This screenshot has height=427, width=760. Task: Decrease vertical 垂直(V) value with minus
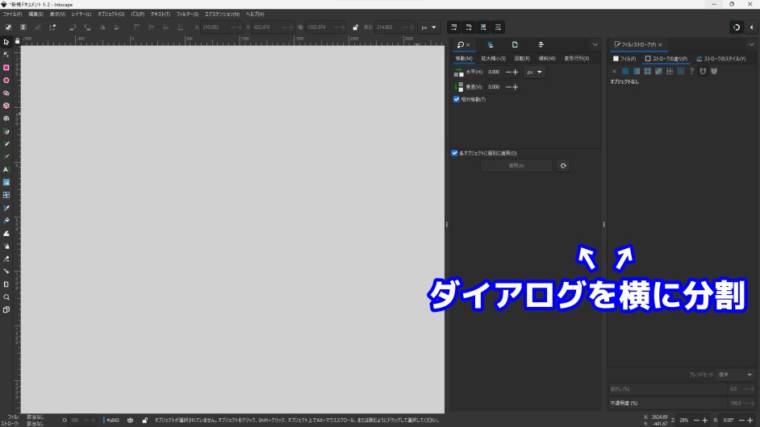(508, 87)
